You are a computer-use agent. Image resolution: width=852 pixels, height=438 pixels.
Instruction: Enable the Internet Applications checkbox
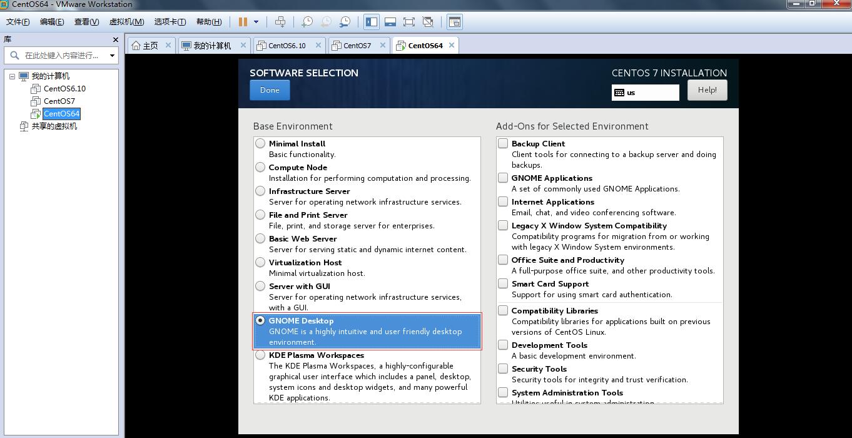tap(503, 201)
